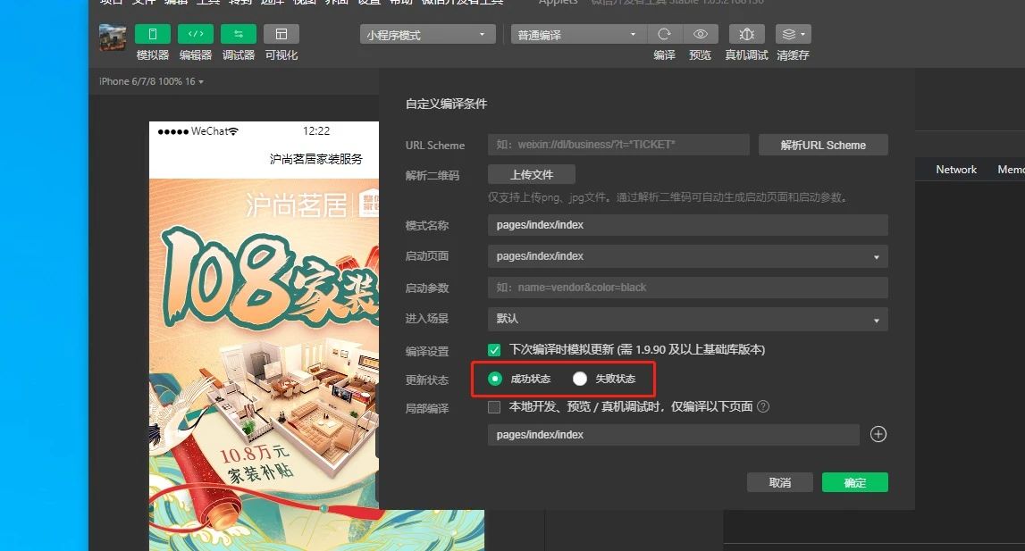Toggle the simulator panel button
This screenshot has height=551, width=1025.
click(x=152, y=34)
